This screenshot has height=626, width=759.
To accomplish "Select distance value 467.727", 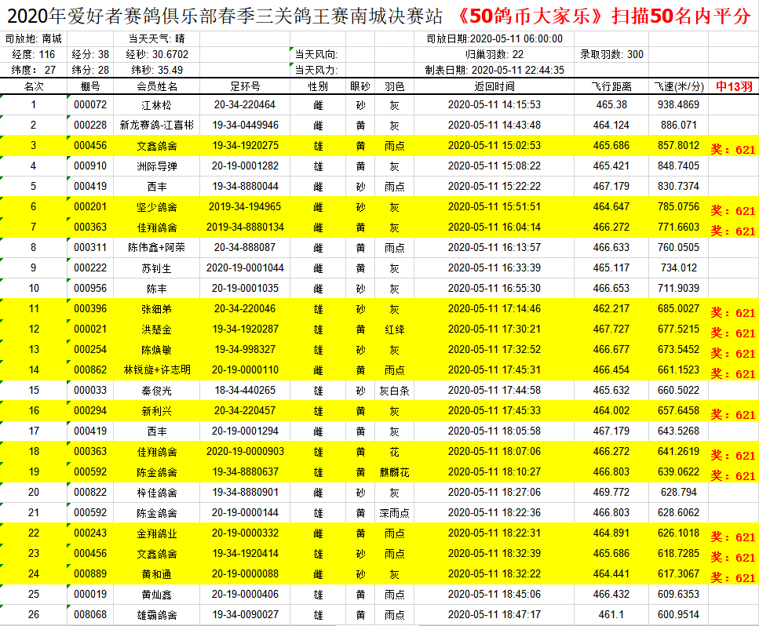I will pyautogui.click(x=611, y=329).
